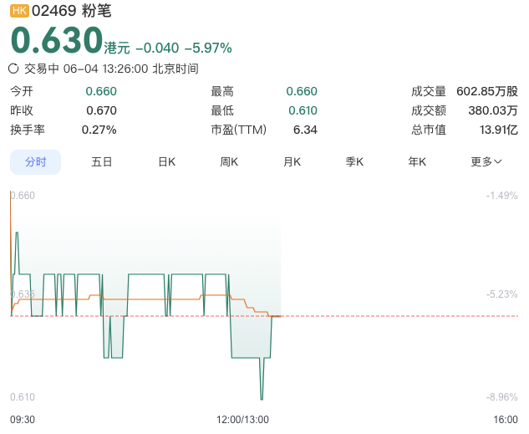Click the 12:00/13:00 midday time marker
529x434 pixels.
242,420
